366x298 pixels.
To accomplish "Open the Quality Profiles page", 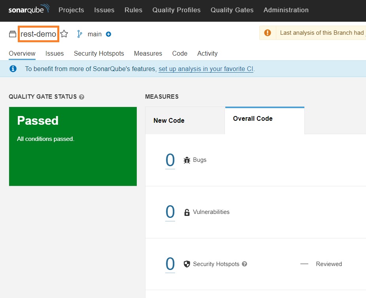I will point(176,10).
